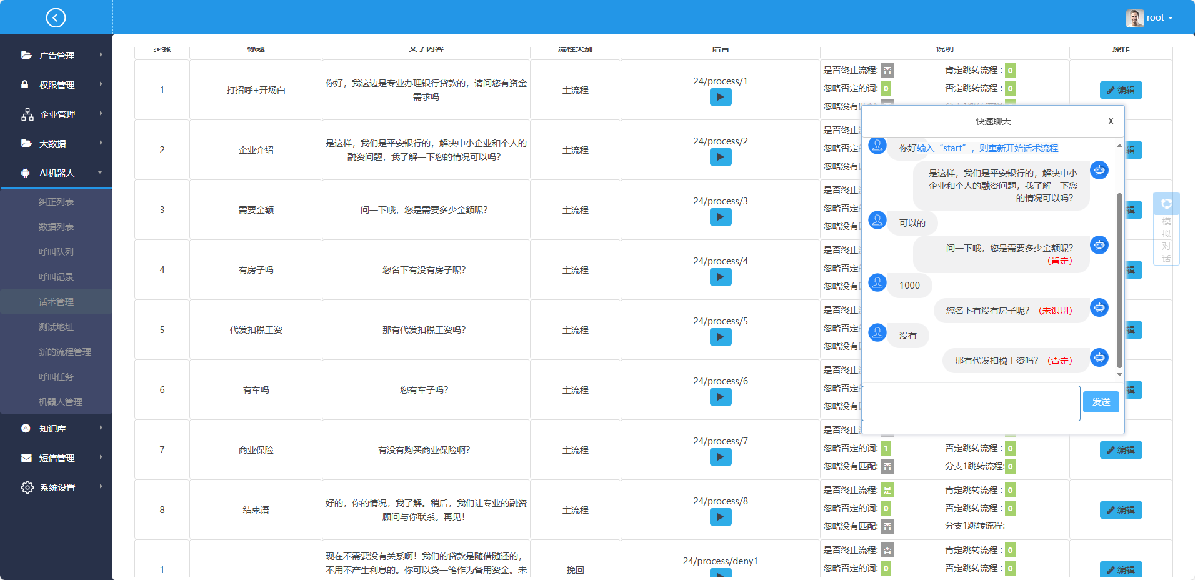Click 编辑 for the 结束语 row
The image size is (1195, 580).
click(1121, 510)
